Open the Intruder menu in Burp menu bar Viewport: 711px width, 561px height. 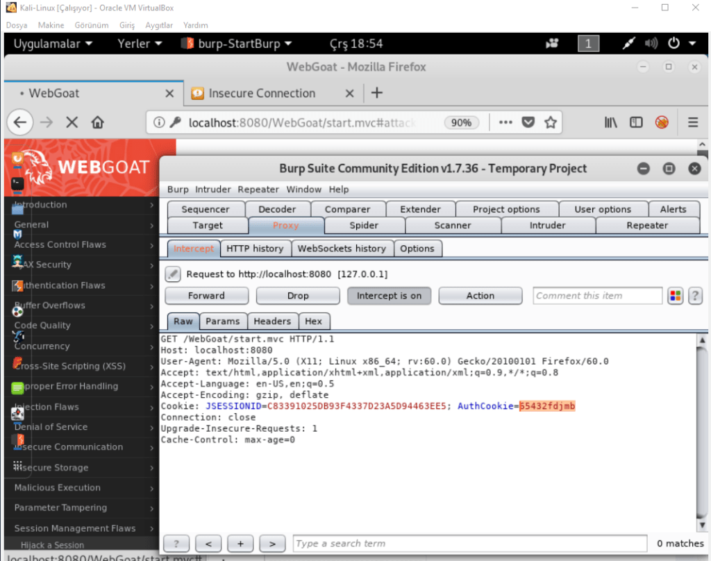coord(212,190)
